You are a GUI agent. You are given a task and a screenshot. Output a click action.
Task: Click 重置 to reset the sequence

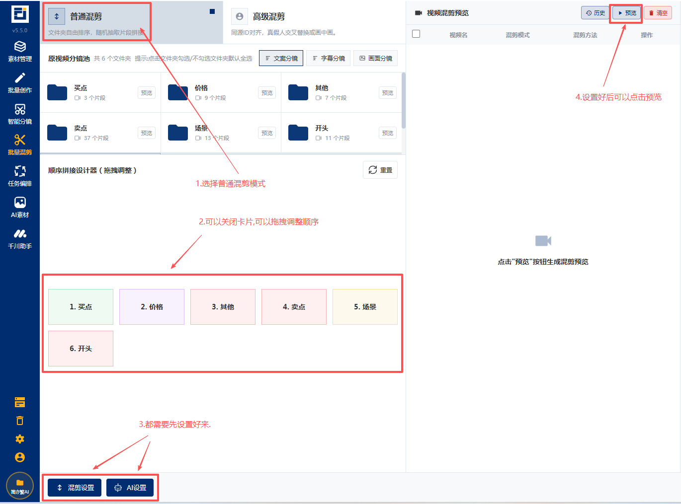tap(380, 170)
